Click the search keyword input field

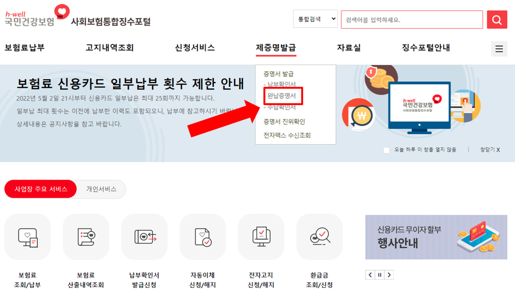tap(410, 19)
